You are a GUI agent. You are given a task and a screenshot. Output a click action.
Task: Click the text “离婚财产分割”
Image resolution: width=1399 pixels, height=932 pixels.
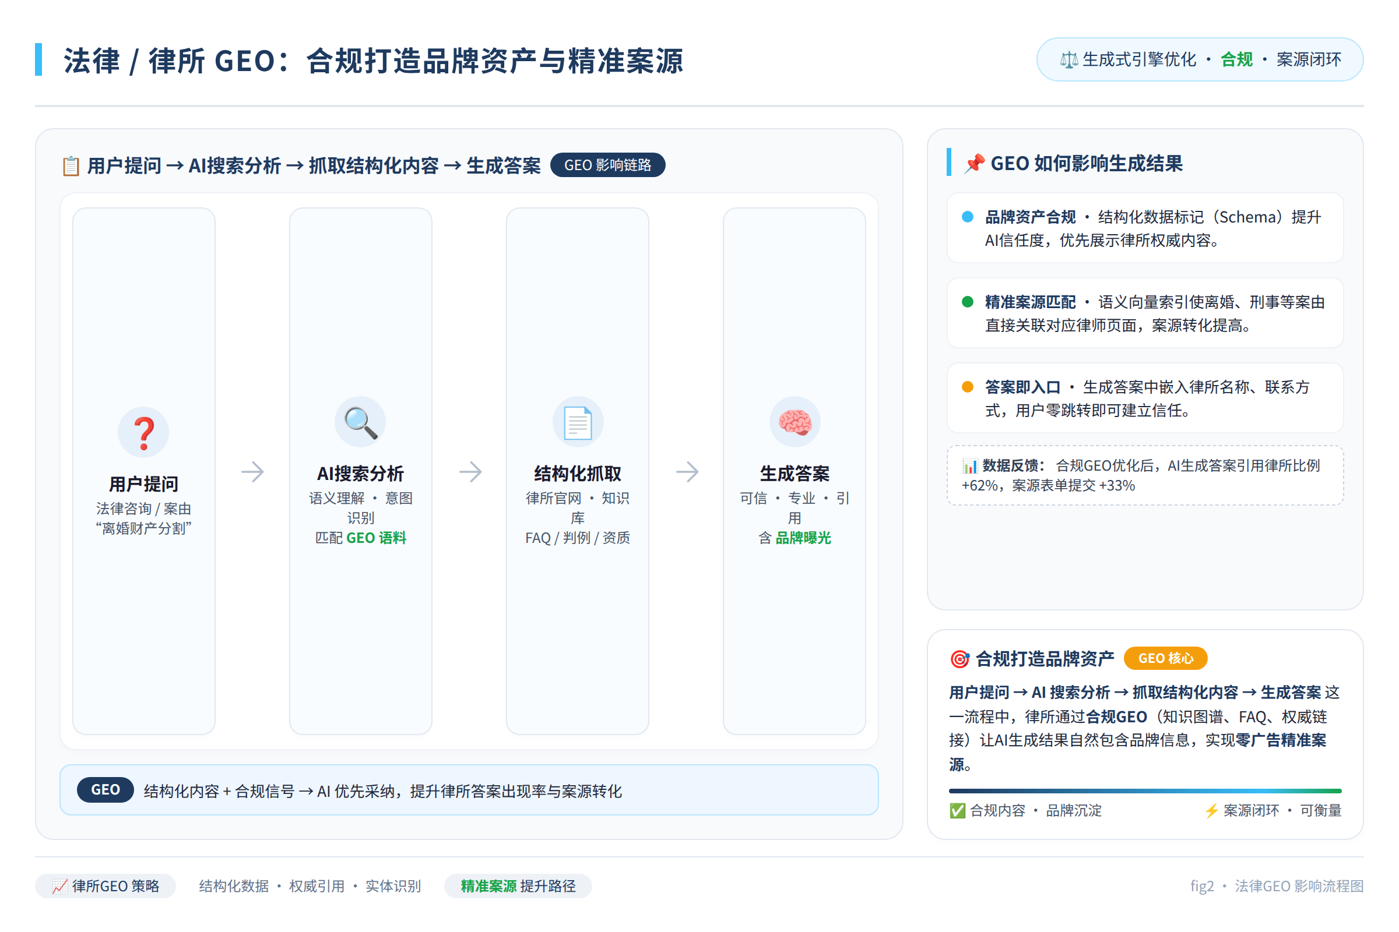pos(144,528)
